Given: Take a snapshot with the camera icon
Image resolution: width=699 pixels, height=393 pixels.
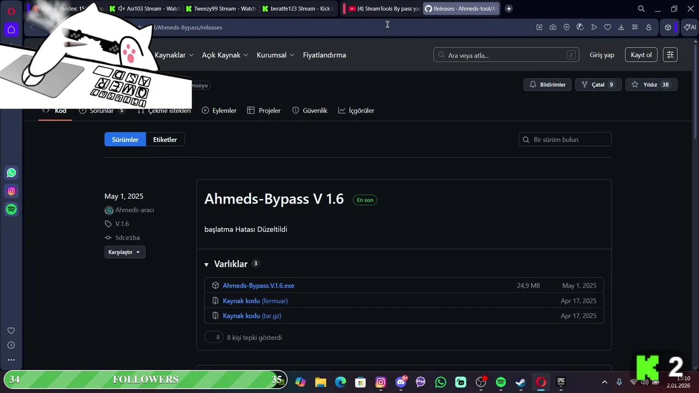Looking at the screenshot, I should [x=553, y=27].
